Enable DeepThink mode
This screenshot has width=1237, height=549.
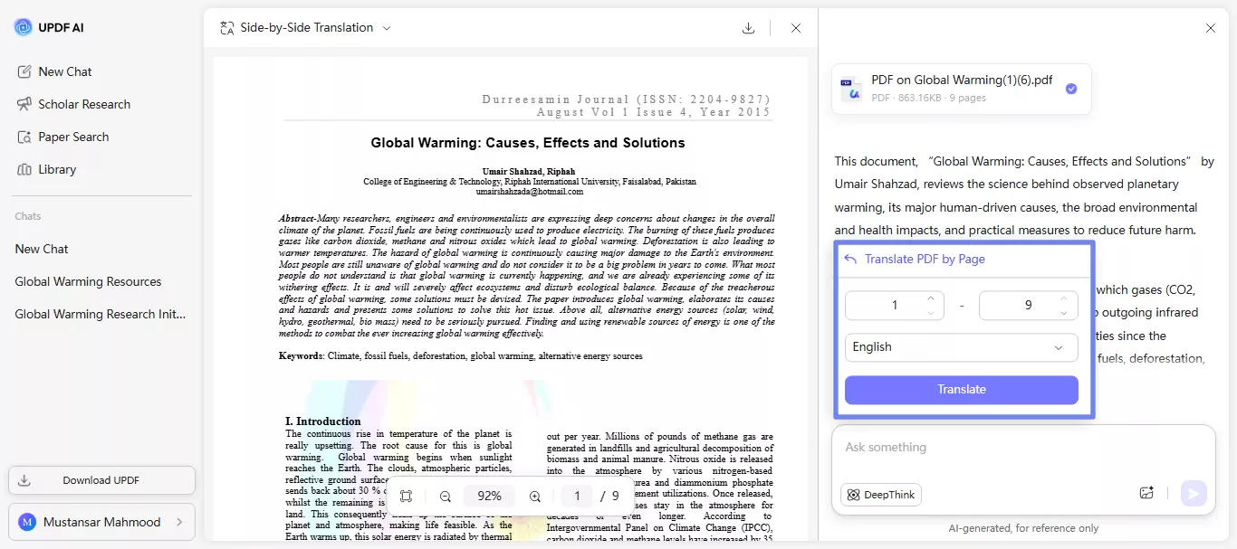click(880, 494)
